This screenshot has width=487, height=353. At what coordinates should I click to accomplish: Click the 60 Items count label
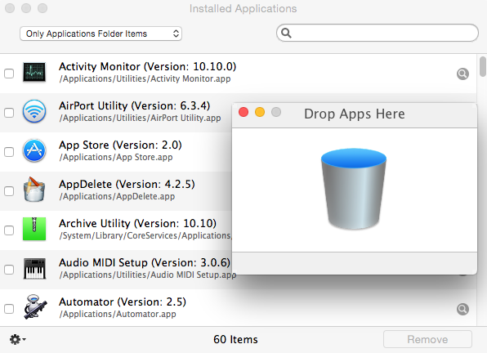coord(235,339)
